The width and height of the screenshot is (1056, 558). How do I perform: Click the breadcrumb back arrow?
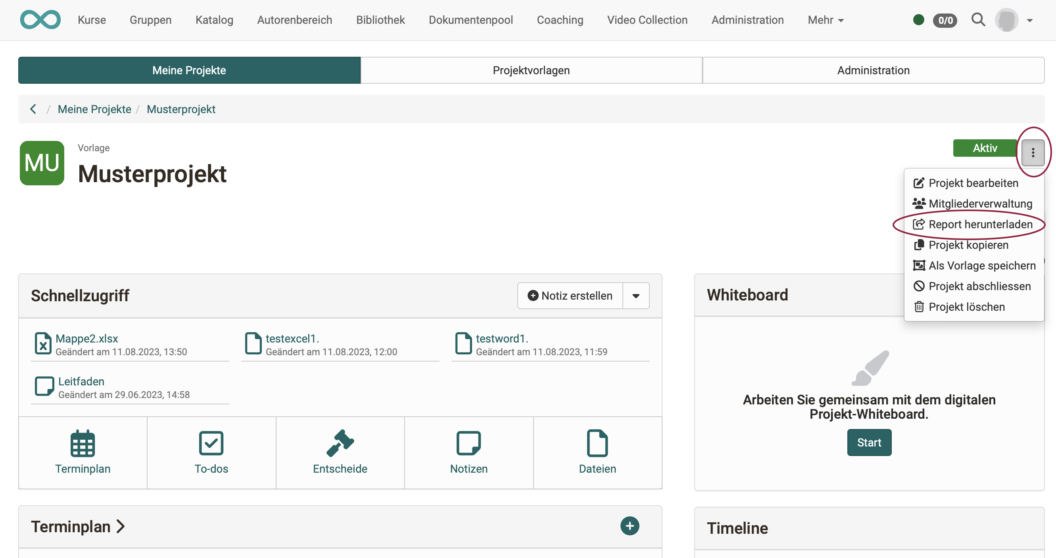click(33, 109)
